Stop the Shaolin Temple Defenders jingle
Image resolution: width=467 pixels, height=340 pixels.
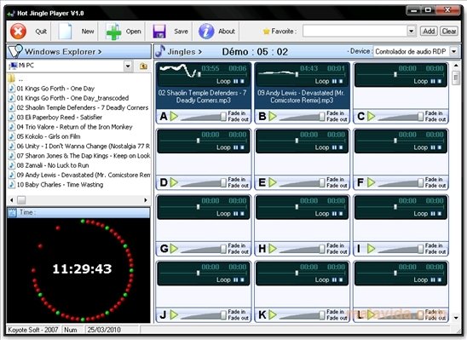click(x=242, y=81)
